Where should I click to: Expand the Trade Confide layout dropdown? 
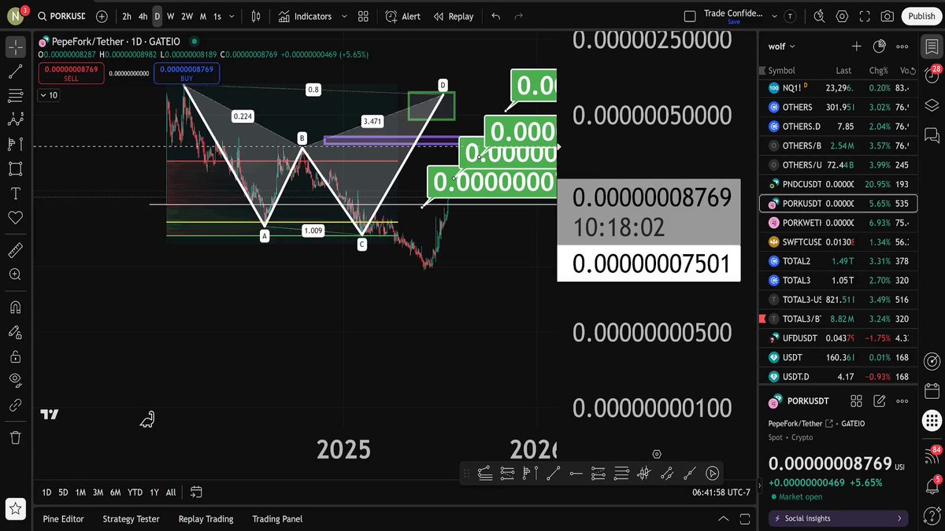pos(773,16)
